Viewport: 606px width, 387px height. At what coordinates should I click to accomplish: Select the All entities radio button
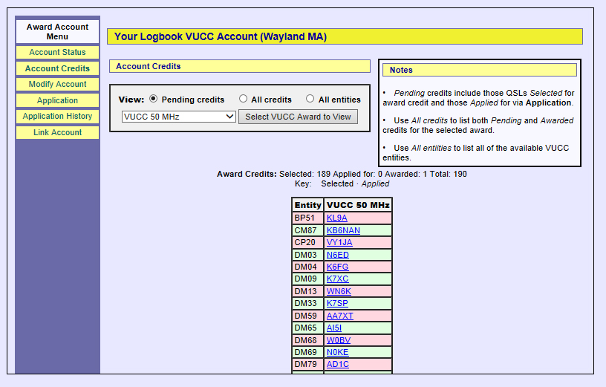click(x=310, y=99)
